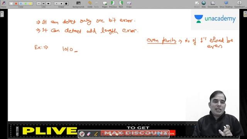Choose the medium line width
247x139 pixels.
44,3
